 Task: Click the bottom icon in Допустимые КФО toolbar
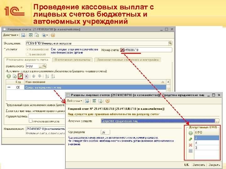(x=191, y=151)
